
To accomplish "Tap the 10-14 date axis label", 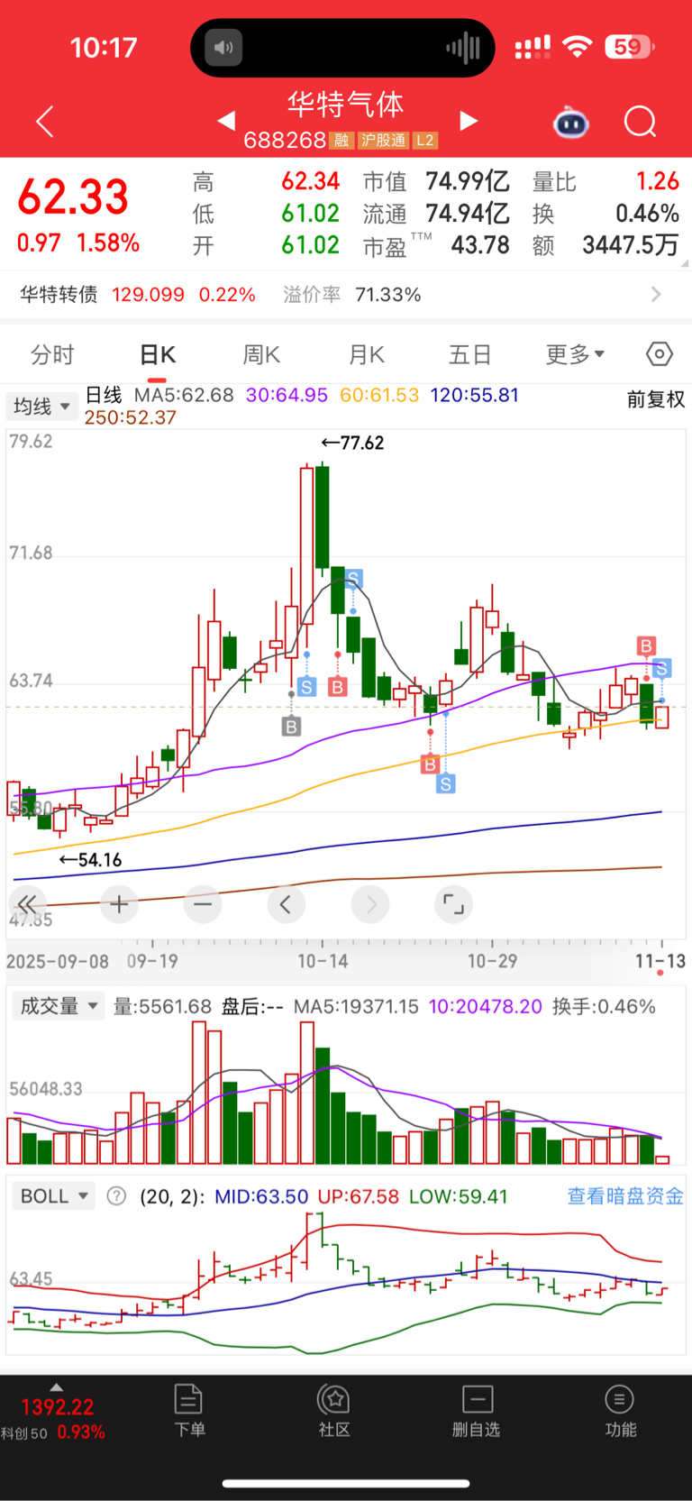I will click(x=323, y=961).
